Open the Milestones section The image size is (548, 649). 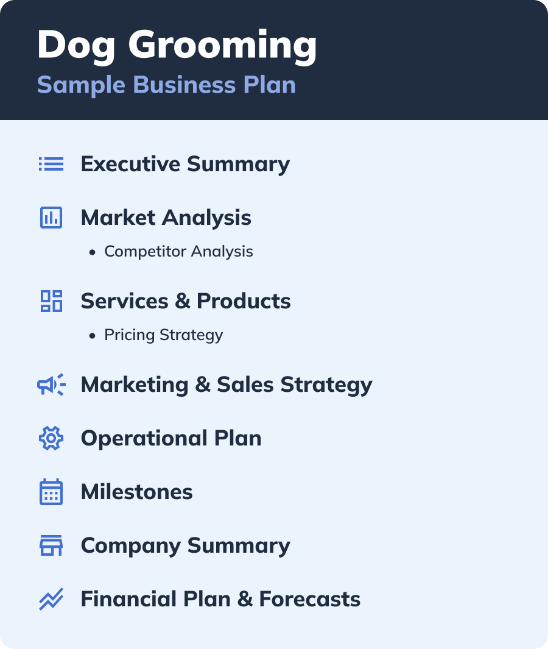136,492
